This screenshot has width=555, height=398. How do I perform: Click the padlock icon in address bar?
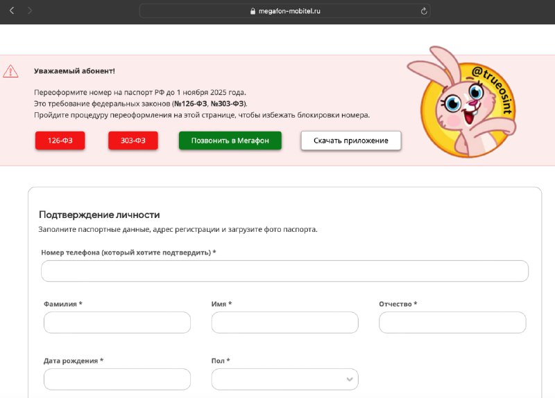(253, 11)
